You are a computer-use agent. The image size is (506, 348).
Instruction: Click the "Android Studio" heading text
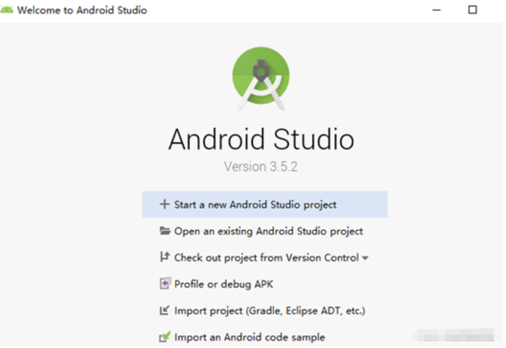261,140
